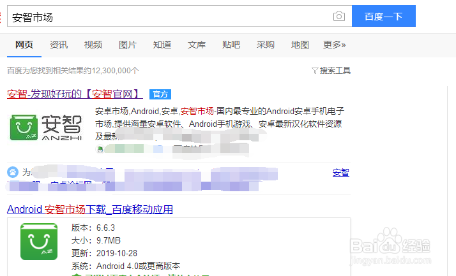Click the blue 官方 badge
Image resolution: width=456 pixels, height=276 pixels.
160,94
